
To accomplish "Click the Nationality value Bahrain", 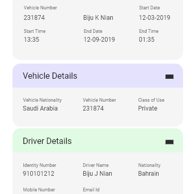I will pos(148,174).
